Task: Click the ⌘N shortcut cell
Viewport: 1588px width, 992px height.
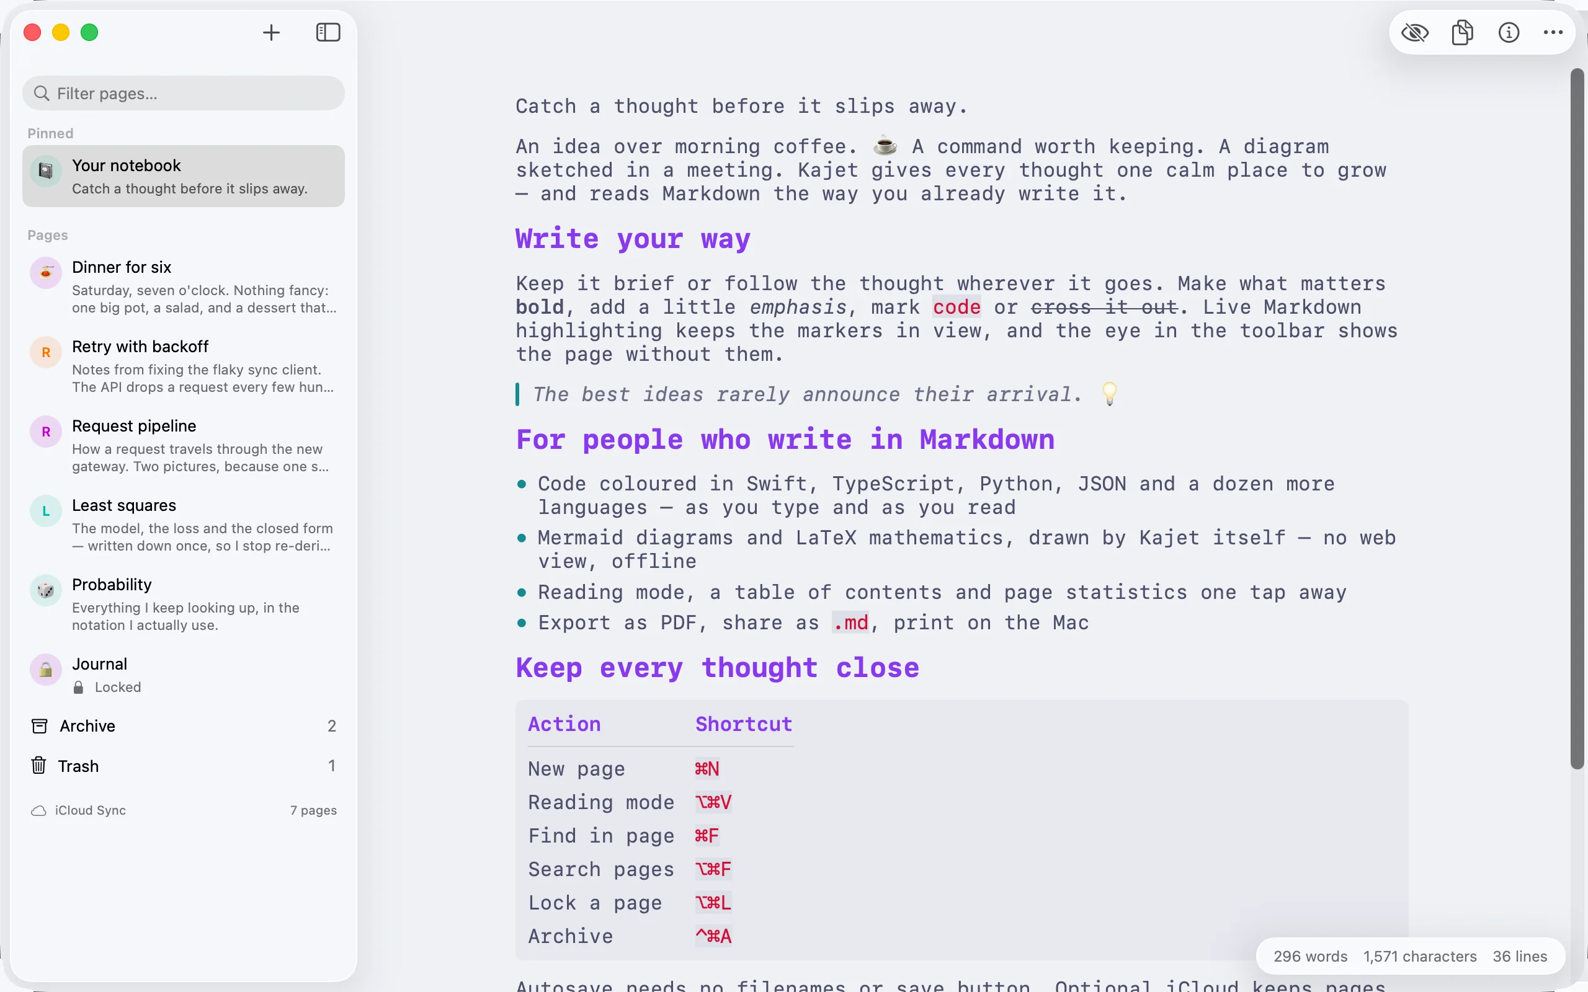Action: [x=707, y=769]
